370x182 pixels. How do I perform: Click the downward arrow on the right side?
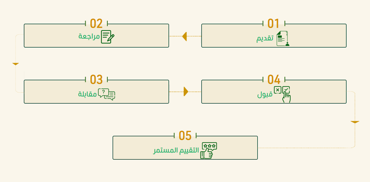coord(355,122)
